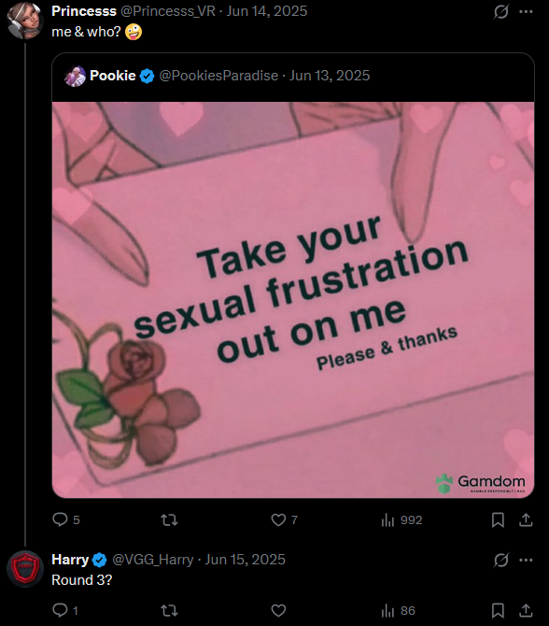Share Harry's reply
The image size is (549, 626).
point(526,610)
